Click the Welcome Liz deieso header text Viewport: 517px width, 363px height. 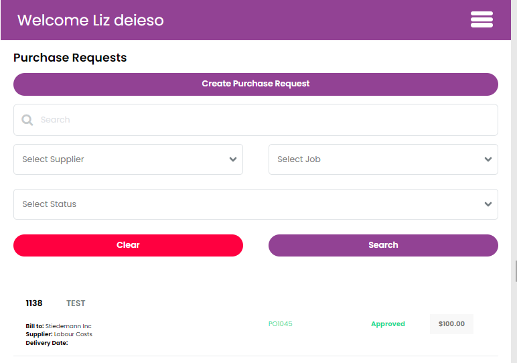pos(90,20)
